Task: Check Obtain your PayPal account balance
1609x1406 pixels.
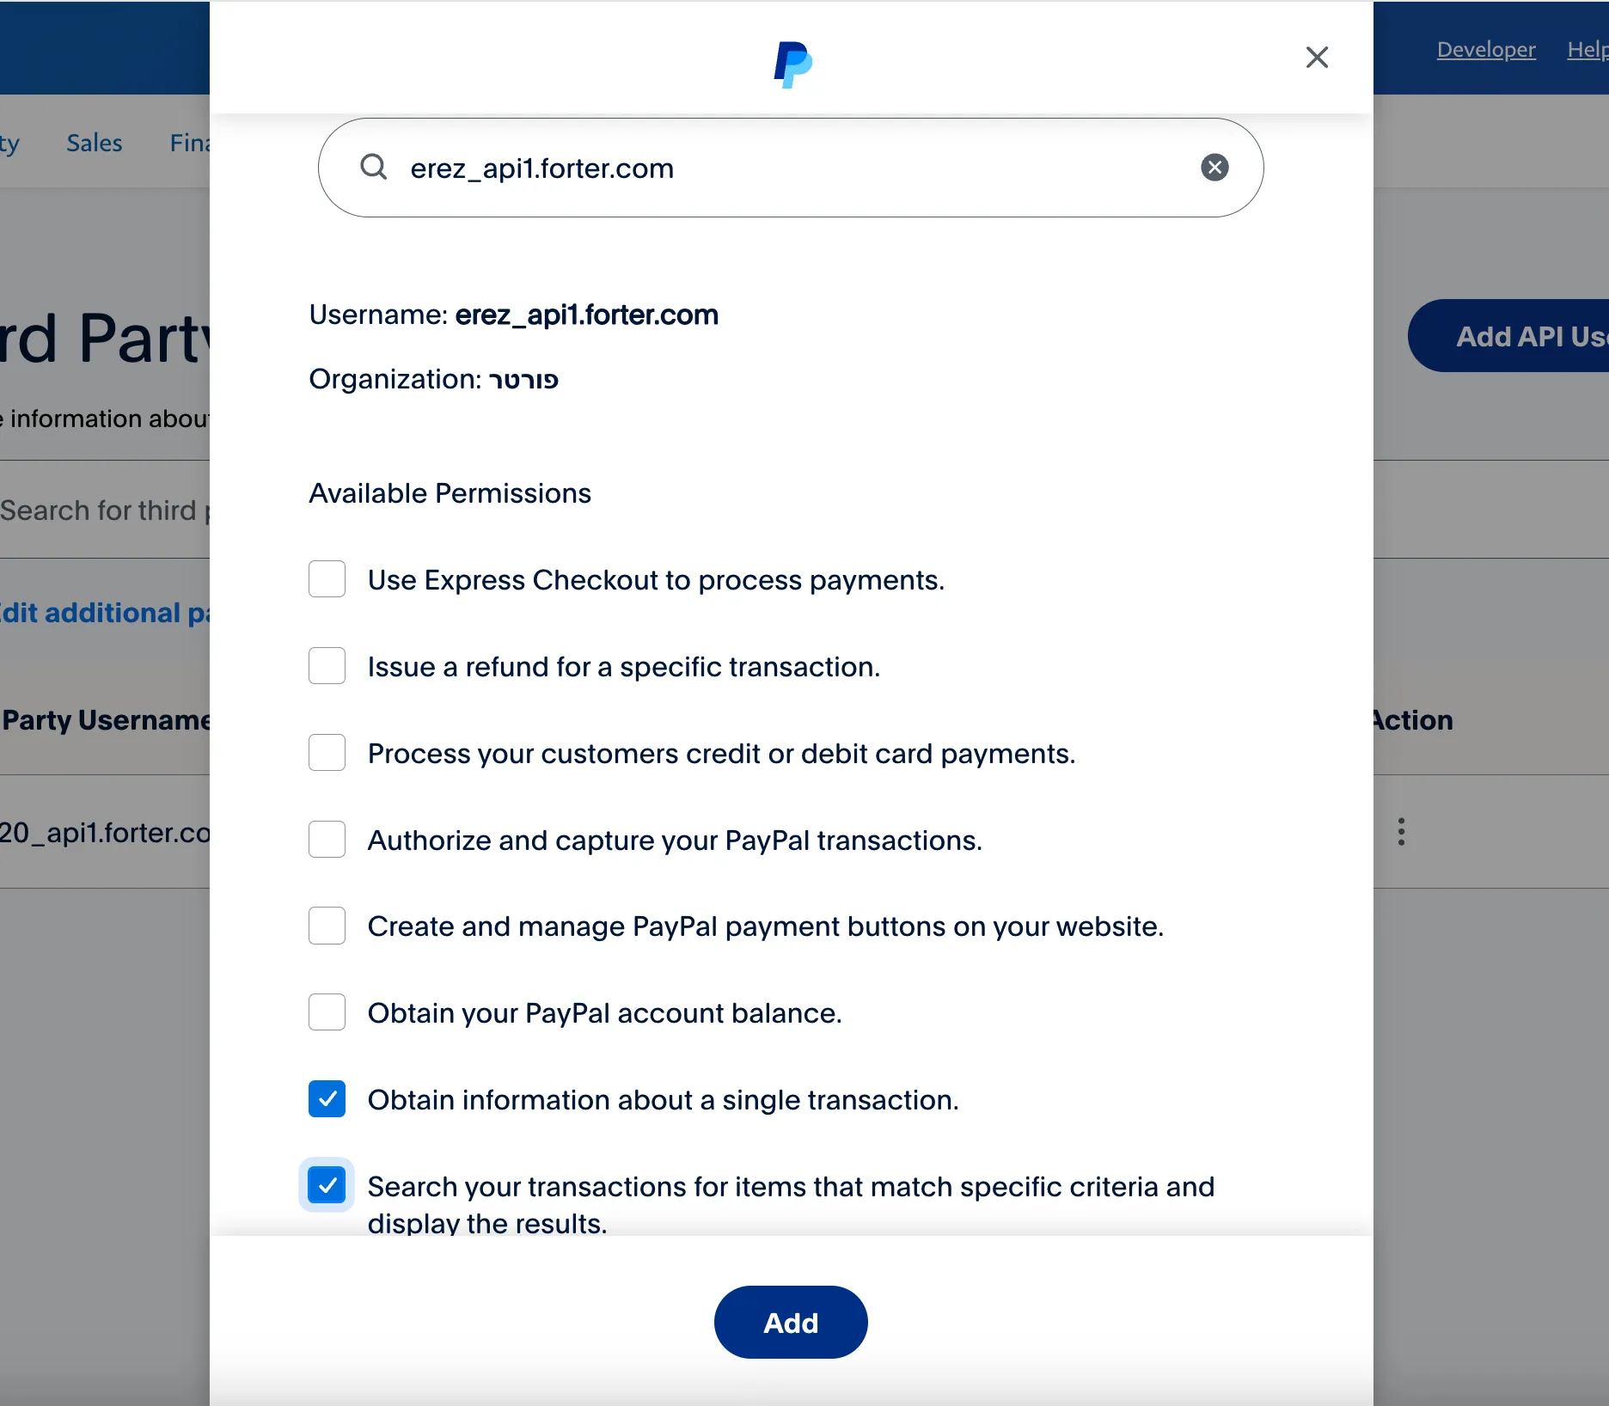Action: tap(327, 1012)
